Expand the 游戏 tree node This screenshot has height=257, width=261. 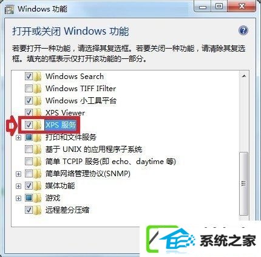click(x=18, y=198)
